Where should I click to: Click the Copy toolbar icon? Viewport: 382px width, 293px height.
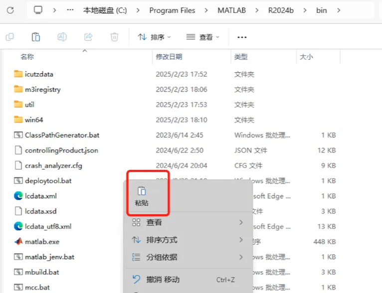[10, 37]
